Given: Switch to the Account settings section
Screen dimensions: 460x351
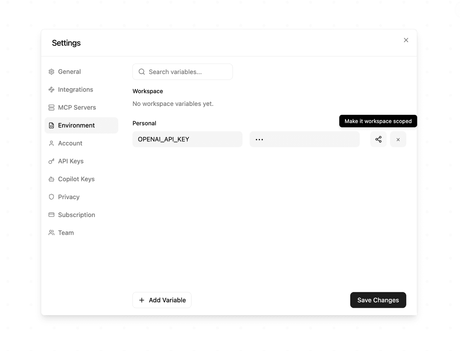Looking at the screenshot, I should pos(69,143).
